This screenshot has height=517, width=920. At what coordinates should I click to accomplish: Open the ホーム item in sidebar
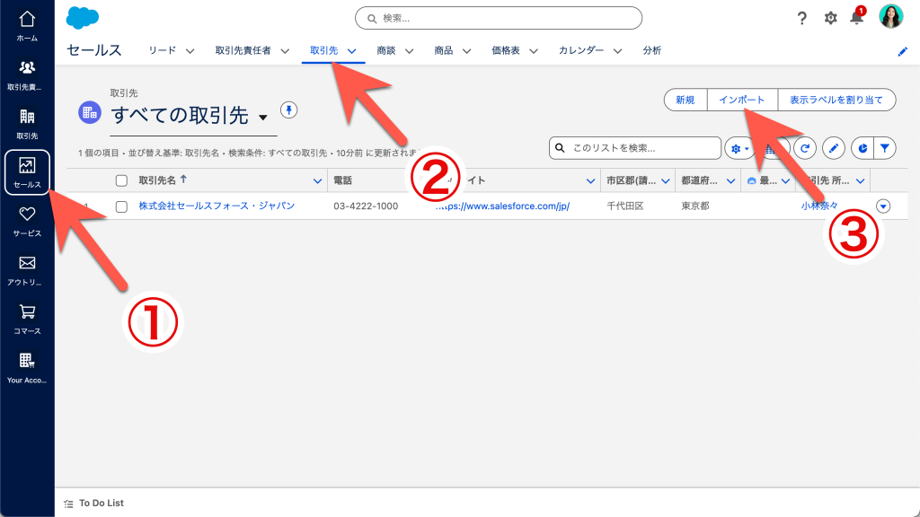[27, 26]
